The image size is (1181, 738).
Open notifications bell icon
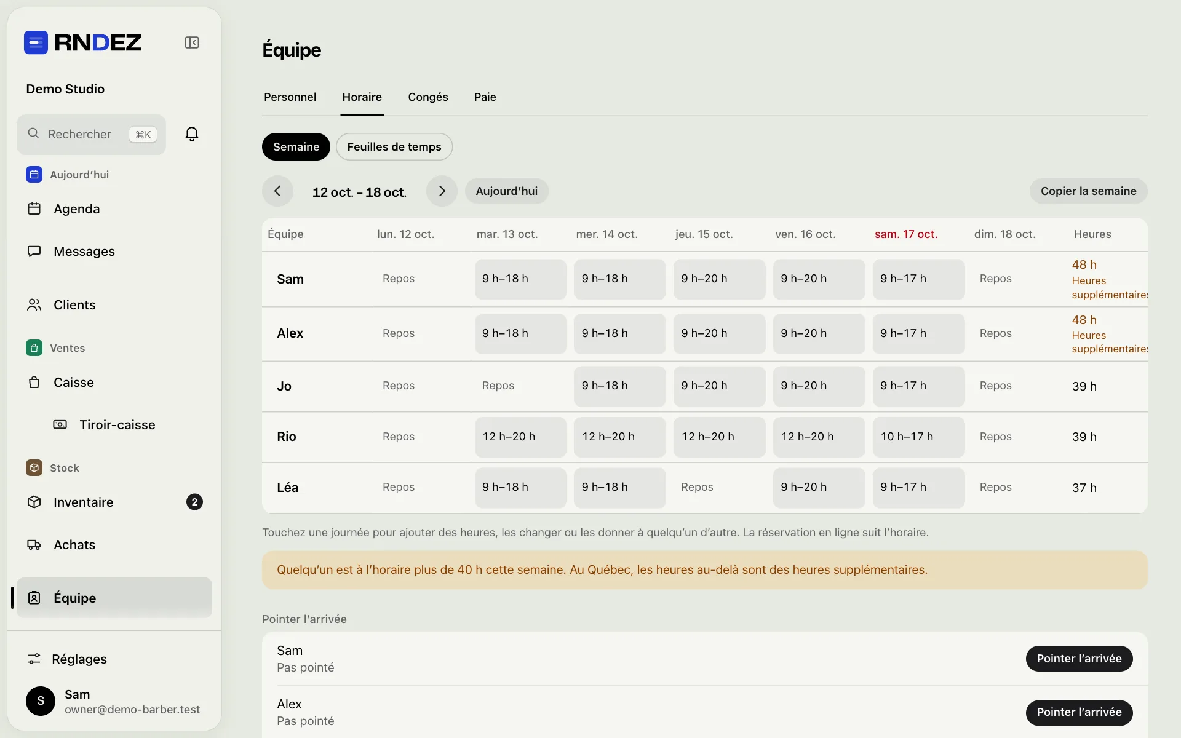coord(192,134)
